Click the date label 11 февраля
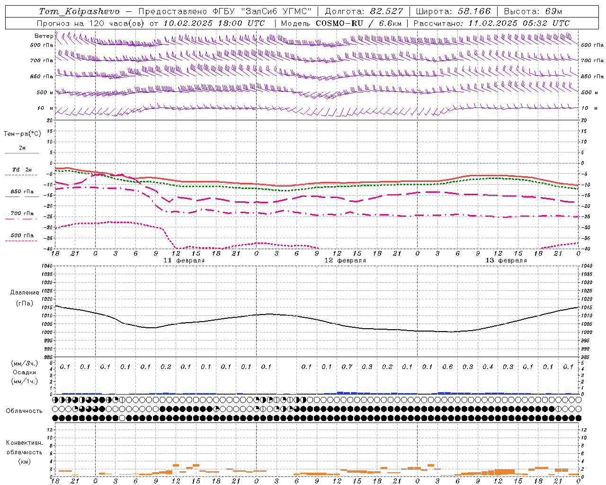 point(184,260)
